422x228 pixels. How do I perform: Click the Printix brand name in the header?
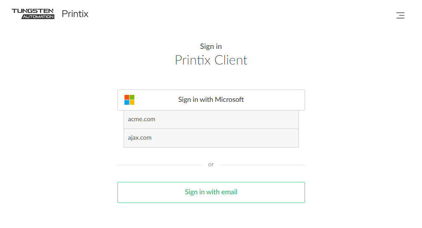tap(75, 14)
